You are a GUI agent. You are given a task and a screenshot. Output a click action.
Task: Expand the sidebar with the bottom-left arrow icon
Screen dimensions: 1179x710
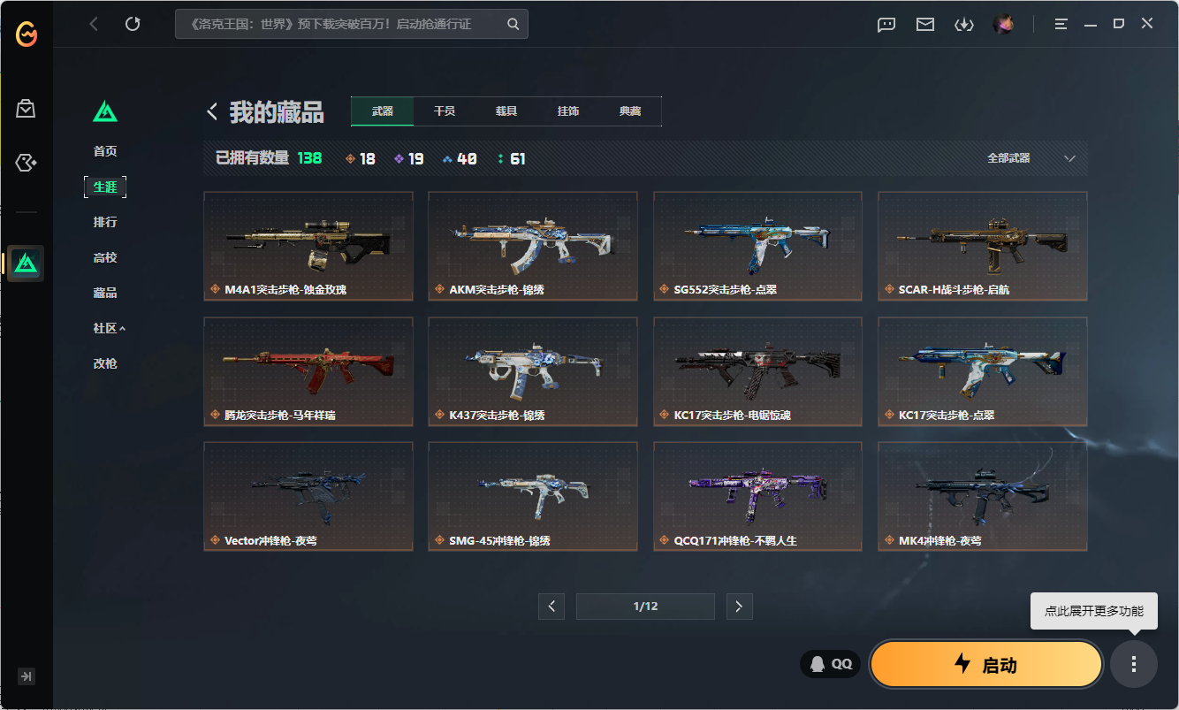pyautogui.click(x=27, y=676)
